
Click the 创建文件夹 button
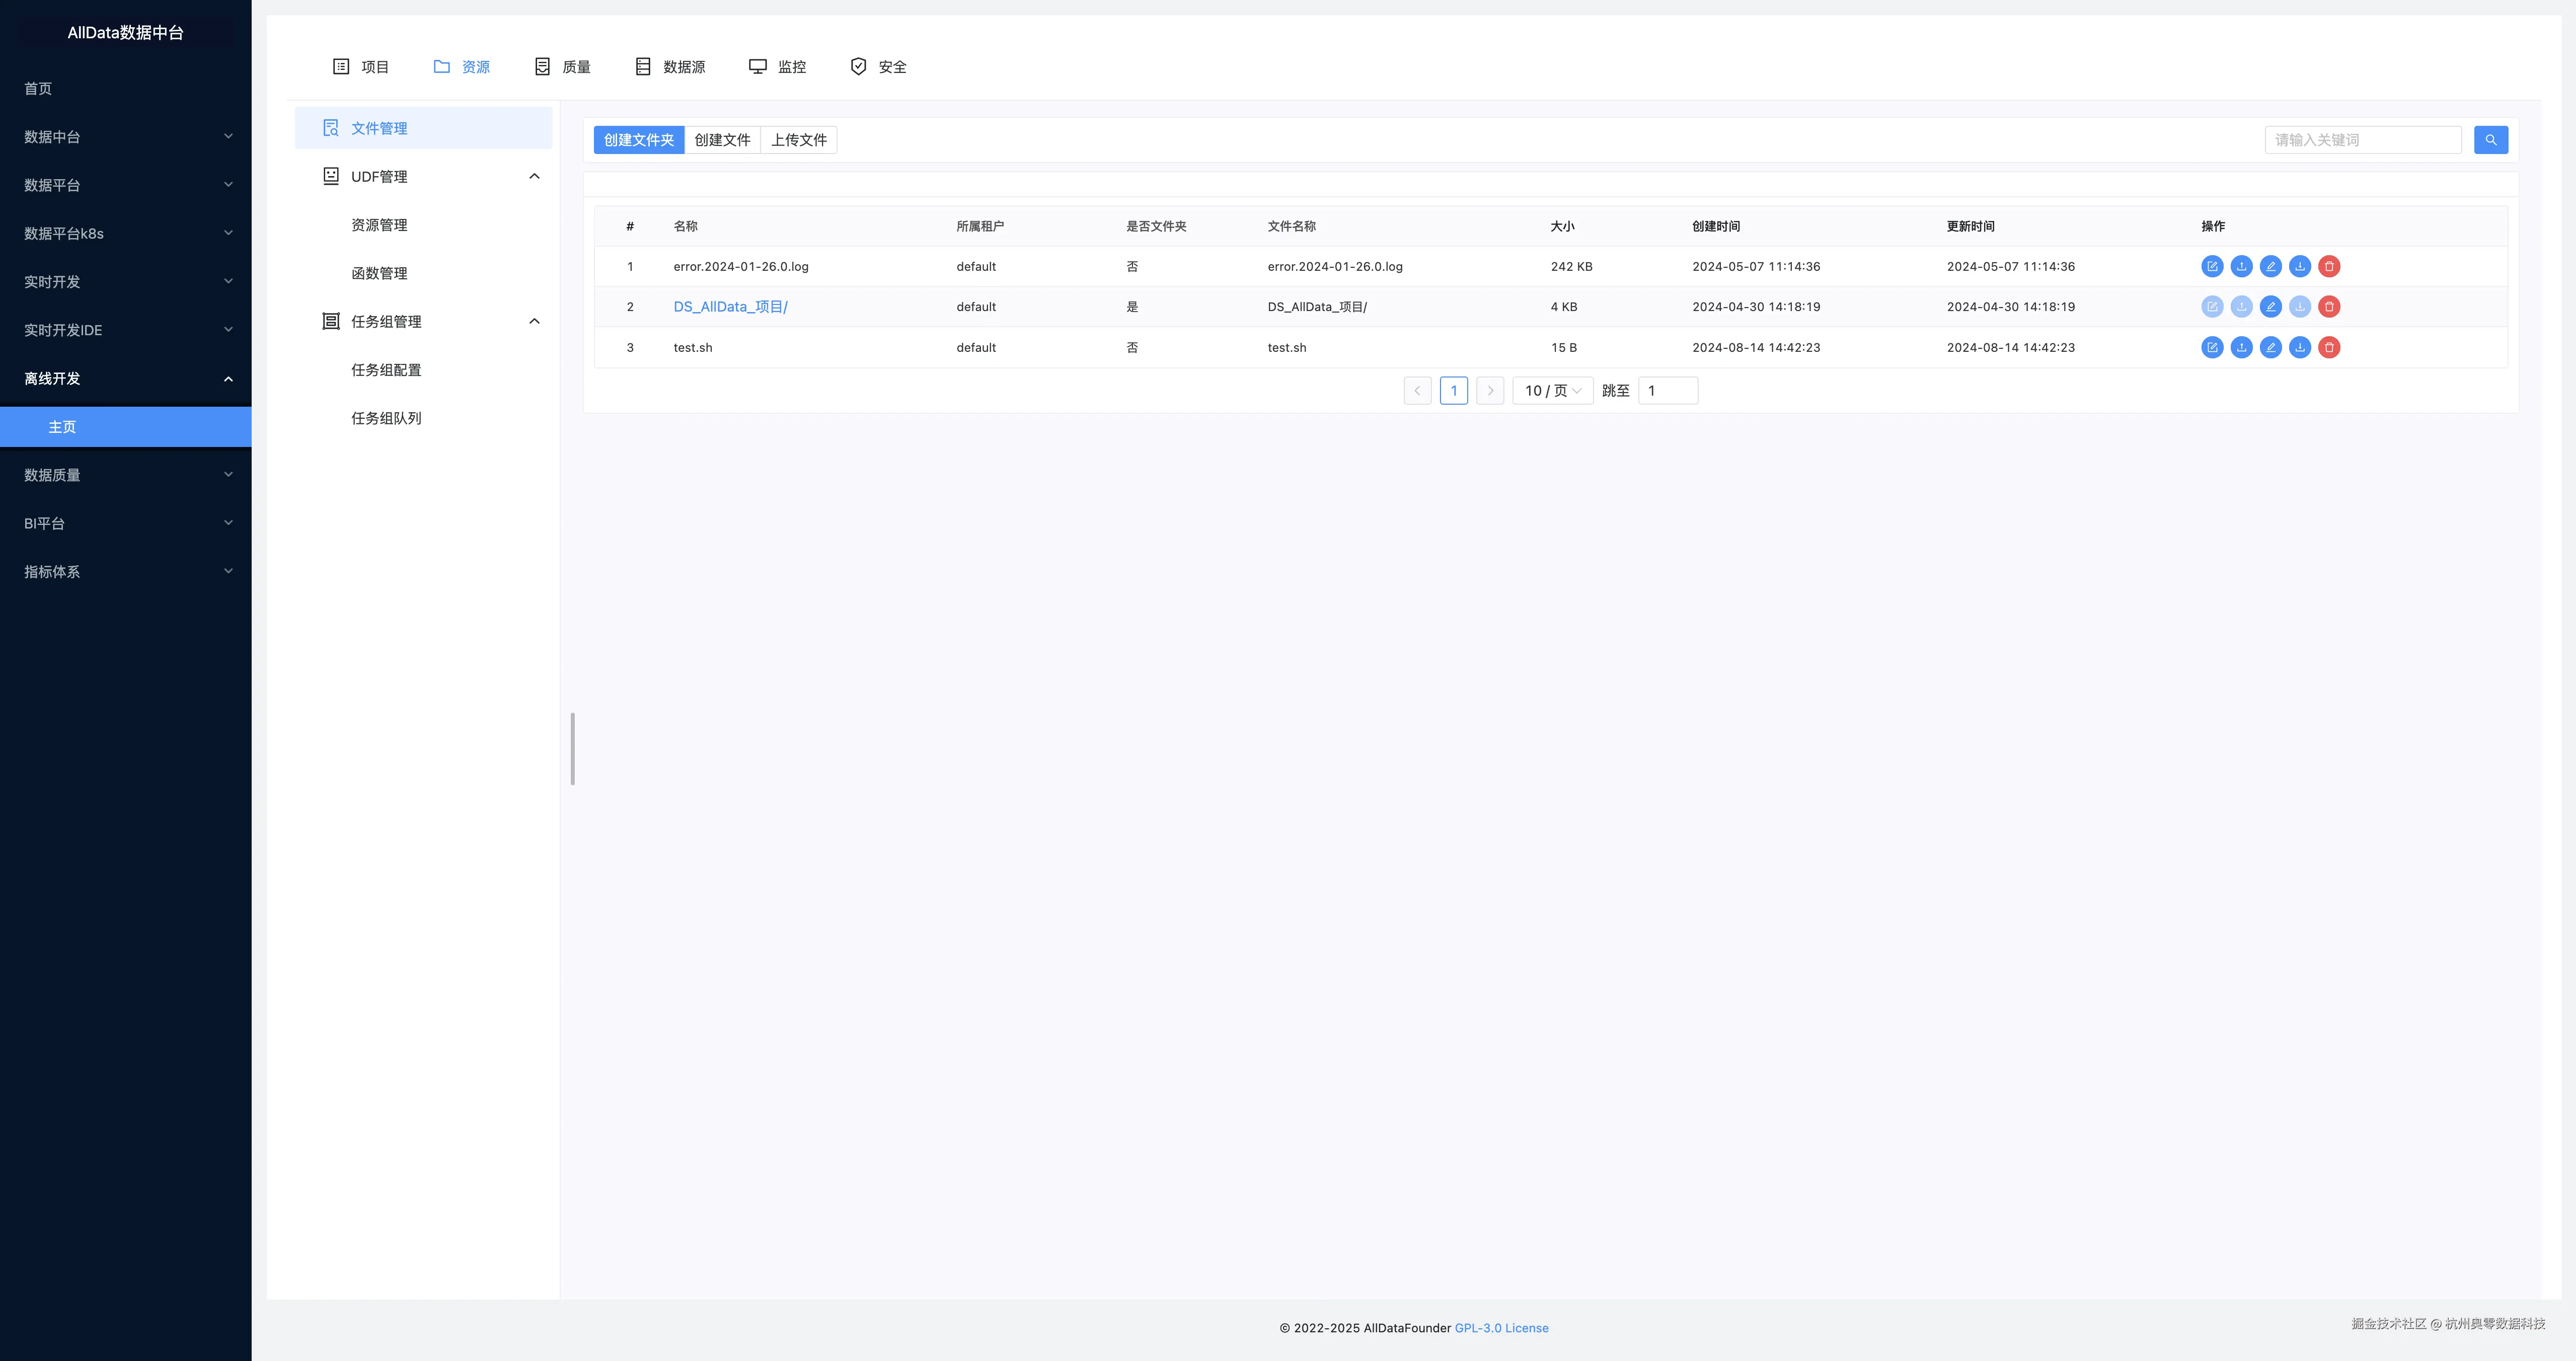tap(638, 140)
